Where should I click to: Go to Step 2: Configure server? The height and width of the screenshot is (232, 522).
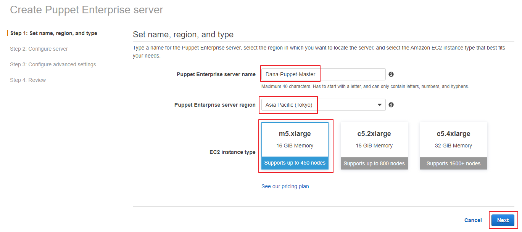[39, 49]
